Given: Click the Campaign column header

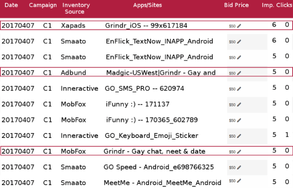Looking at the screenshot, I should click(x=43, y=5).
